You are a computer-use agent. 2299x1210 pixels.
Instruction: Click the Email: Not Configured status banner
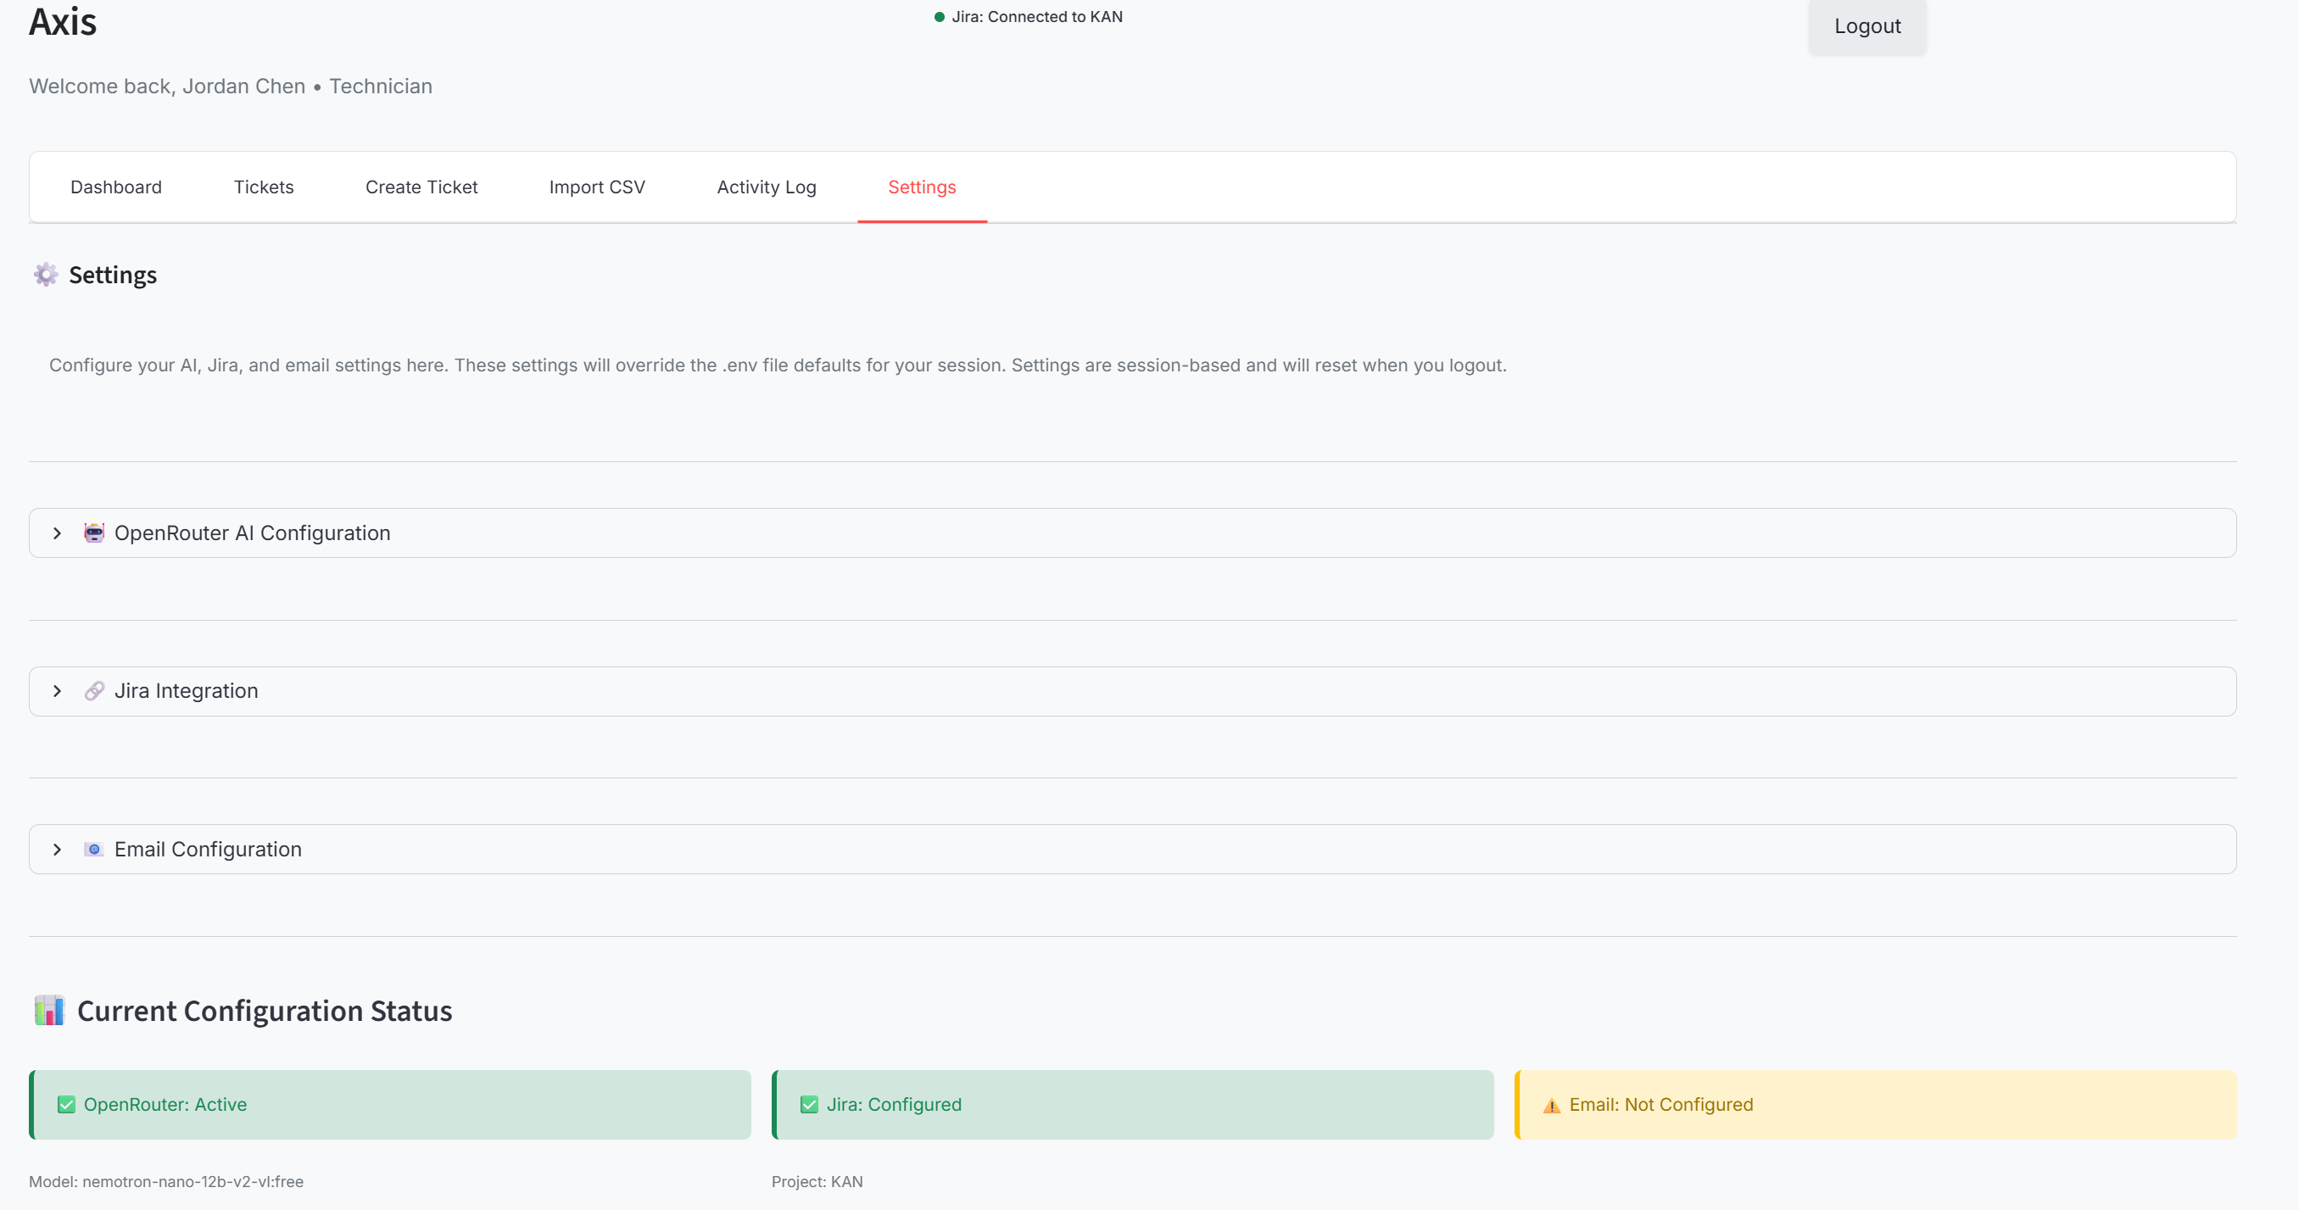(1874, 1105)
